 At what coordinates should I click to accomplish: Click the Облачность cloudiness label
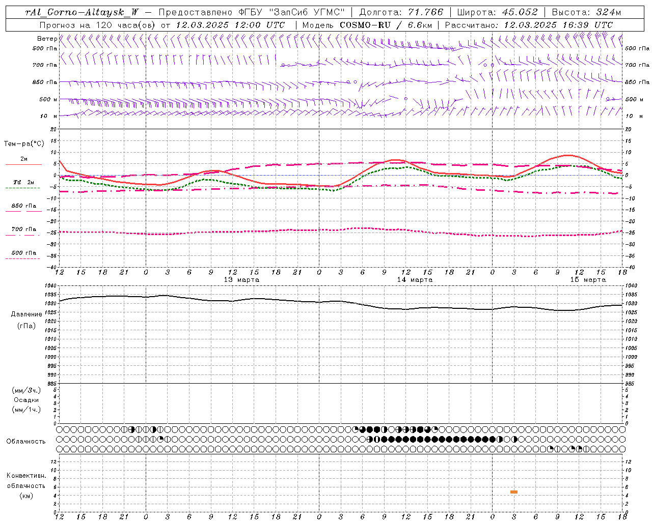pos(26,442)
